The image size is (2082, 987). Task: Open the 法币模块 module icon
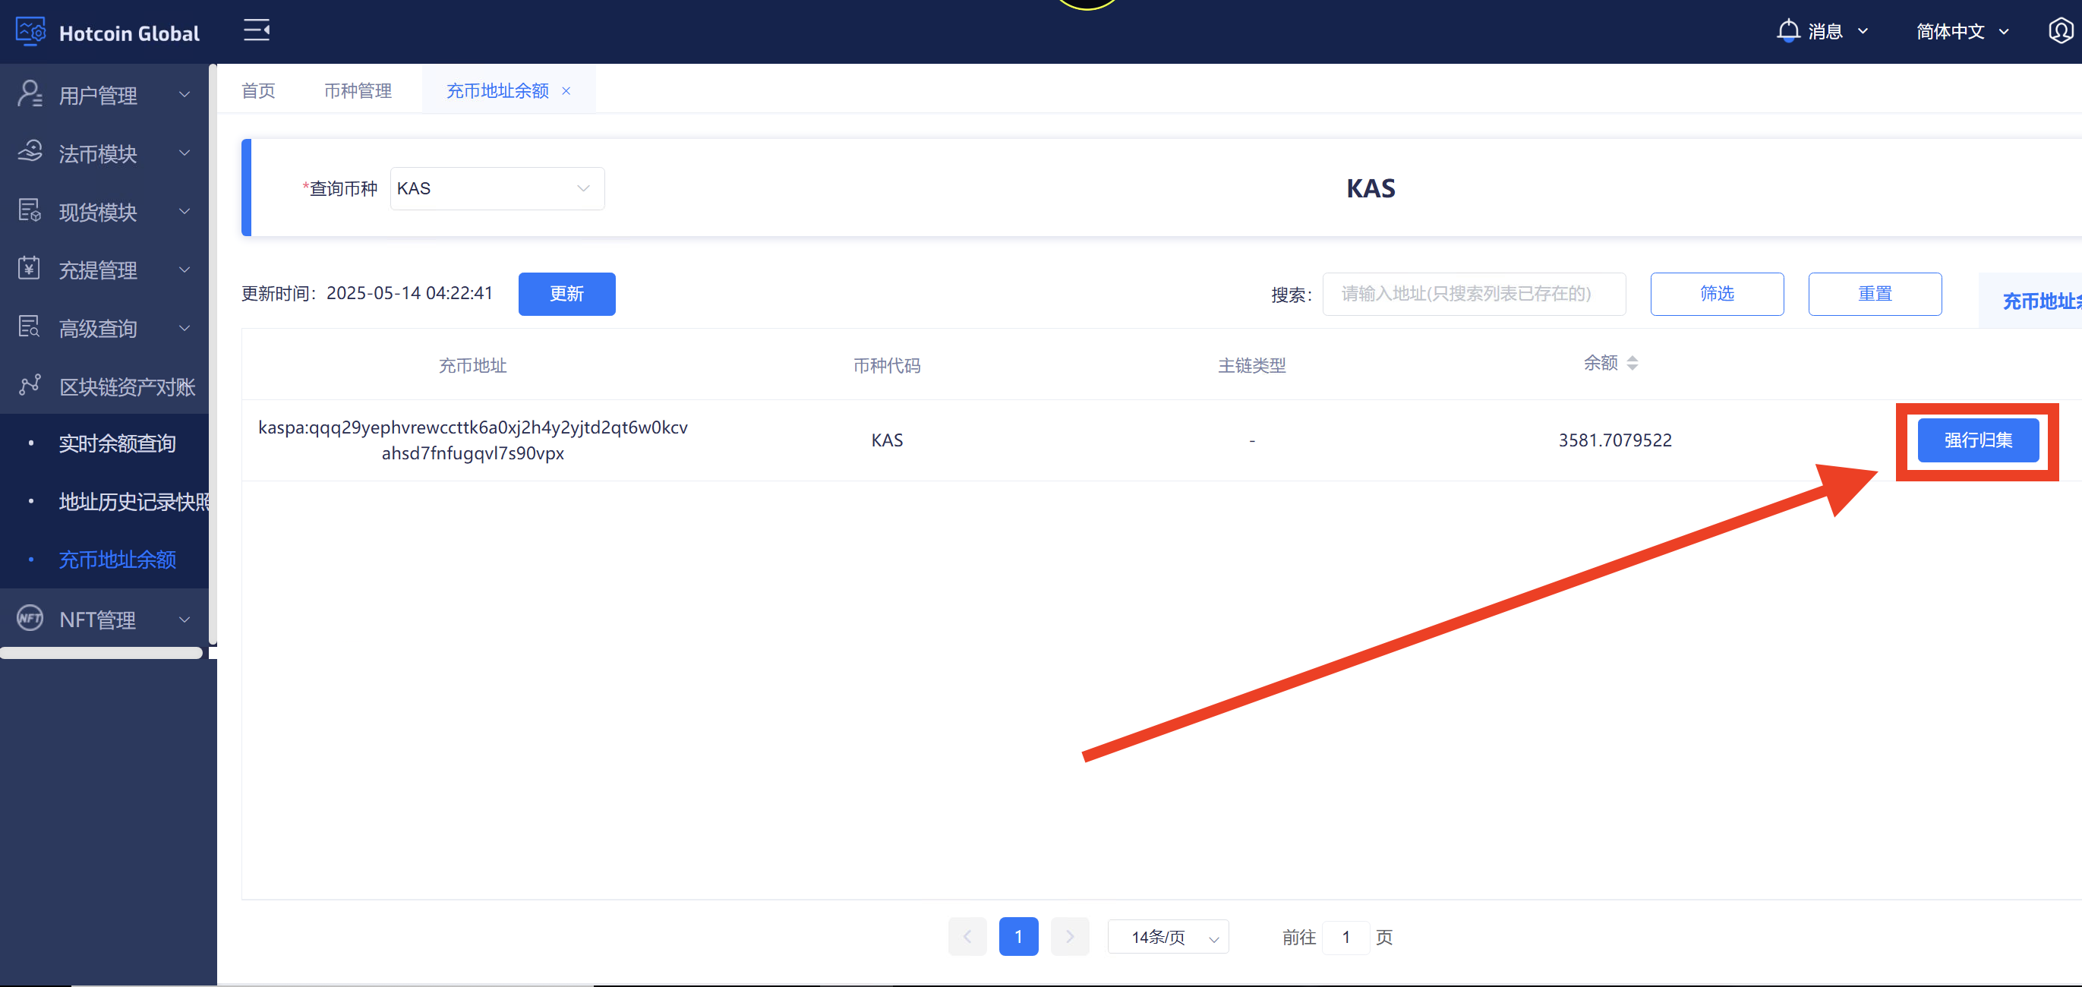point(30,153)
